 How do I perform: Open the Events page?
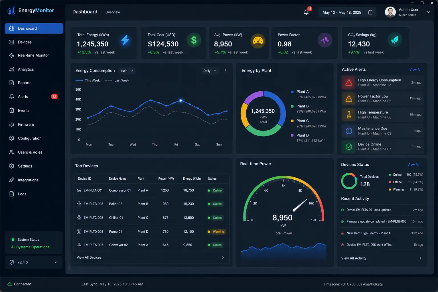[x=34, y=111]
